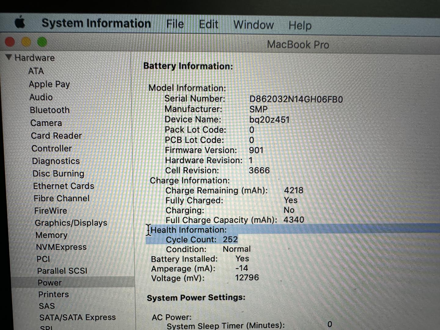The width and height of the screenshot is (440, 330).
Task: Open the File menu
Action: (175, 24)
